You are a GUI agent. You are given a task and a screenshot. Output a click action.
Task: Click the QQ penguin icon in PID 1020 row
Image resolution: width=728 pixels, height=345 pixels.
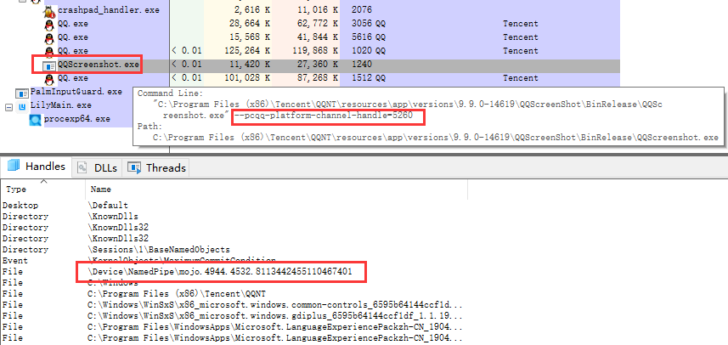click(x=49, y=51)
